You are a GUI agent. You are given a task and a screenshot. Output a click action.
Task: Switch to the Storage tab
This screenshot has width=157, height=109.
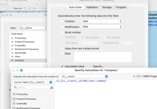click(107, 7)
